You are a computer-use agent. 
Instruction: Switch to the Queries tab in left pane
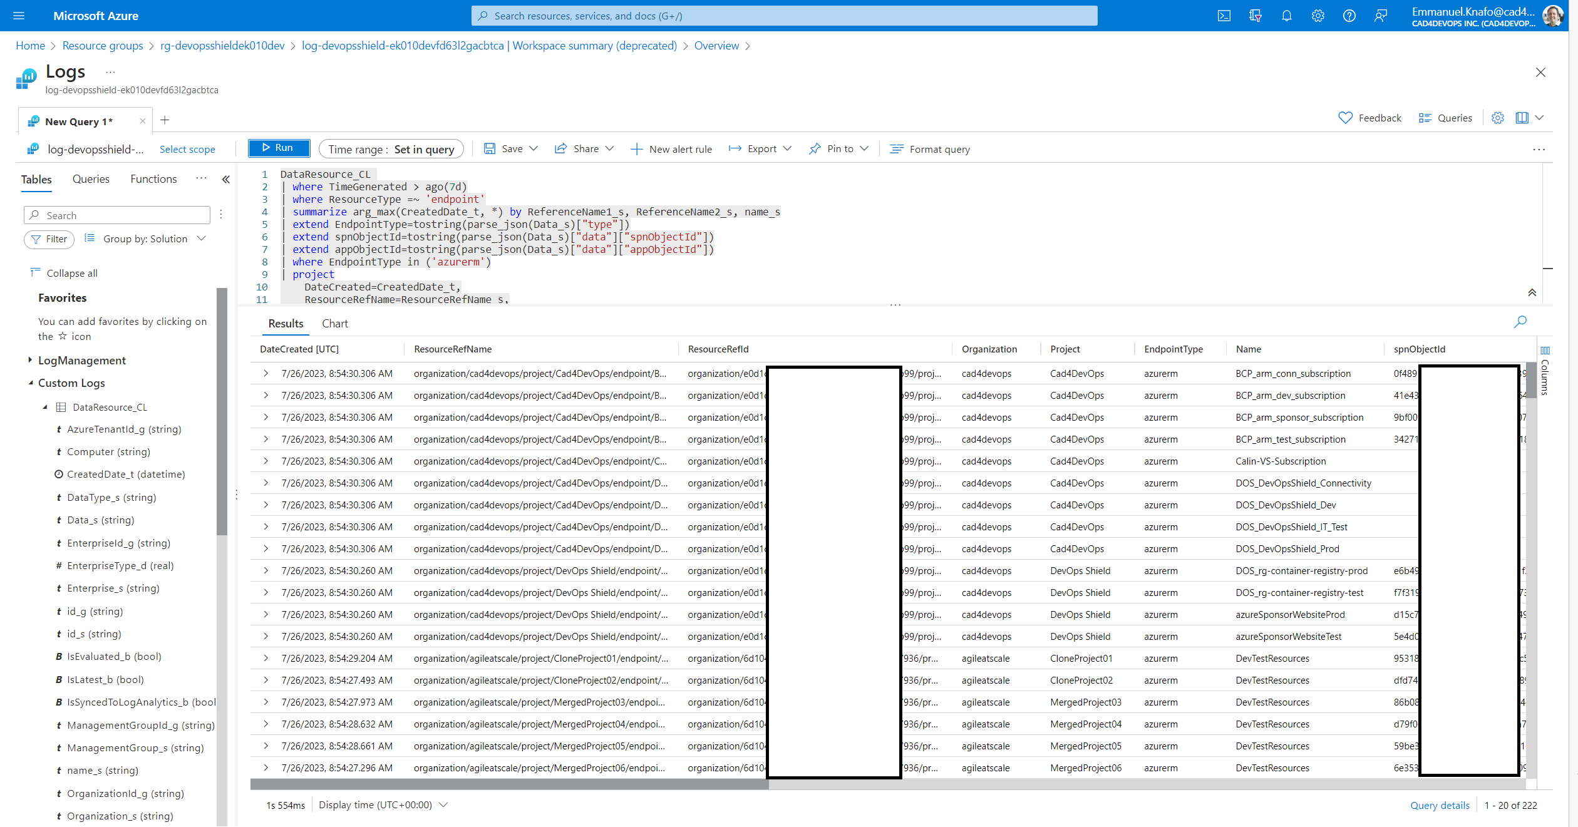tap(91, 179)
